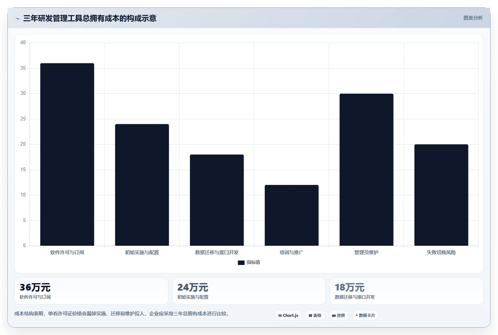Click the 培训与推广 x-axis label
Image resolution: width=498 pixels, height=335 pixels.
click(291, 252)
